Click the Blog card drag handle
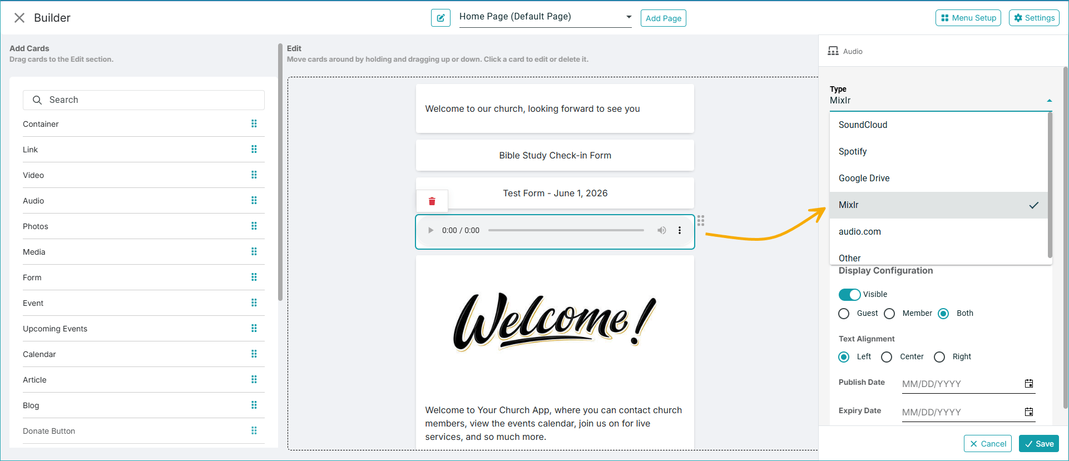 pos(254,405)
